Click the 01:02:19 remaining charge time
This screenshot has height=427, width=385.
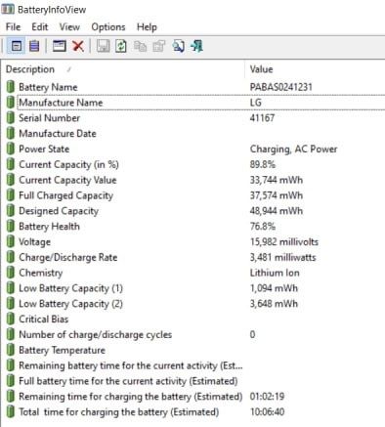tap(267, 397)
